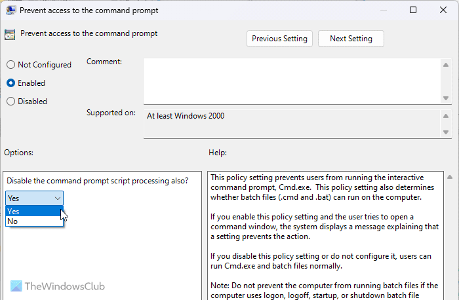The width and height of the screenshot is (459, 300).
Task: Select the Disabled radio button
Action: (10, 102)
